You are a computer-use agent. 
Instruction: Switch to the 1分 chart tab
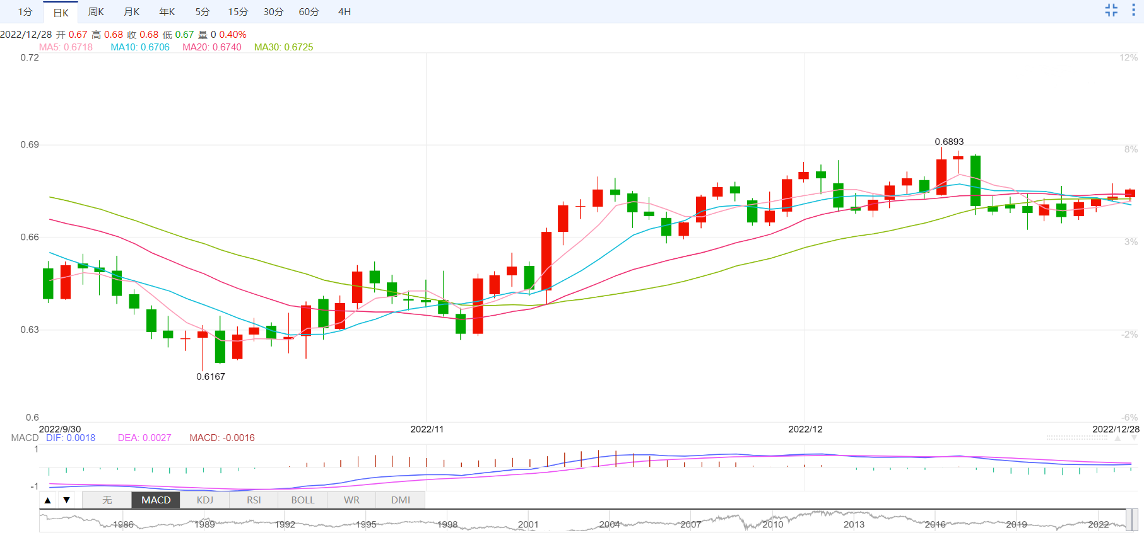(x=25, y=12)
